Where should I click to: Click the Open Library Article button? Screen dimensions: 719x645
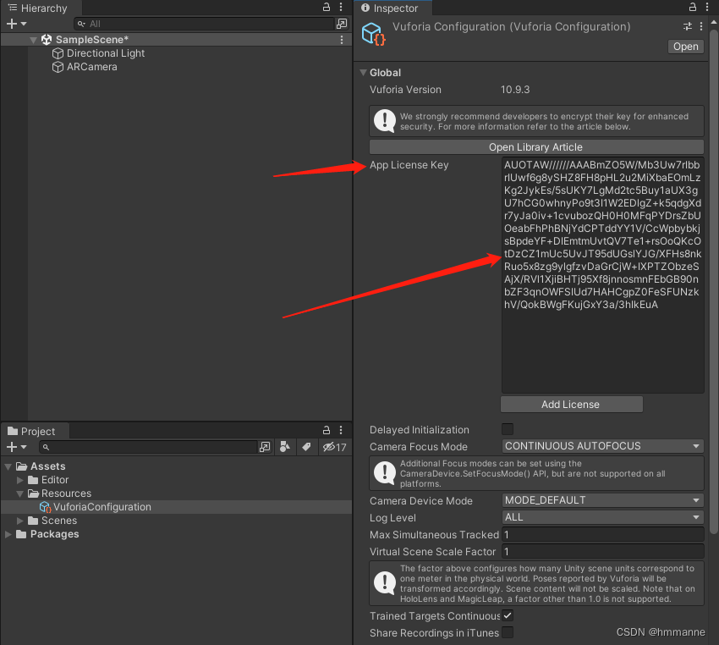[537, 146]
